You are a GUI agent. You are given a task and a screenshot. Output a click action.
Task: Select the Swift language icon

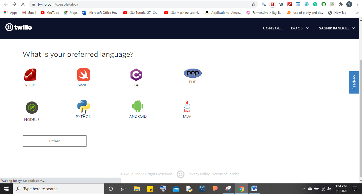[x=84, y=75]
